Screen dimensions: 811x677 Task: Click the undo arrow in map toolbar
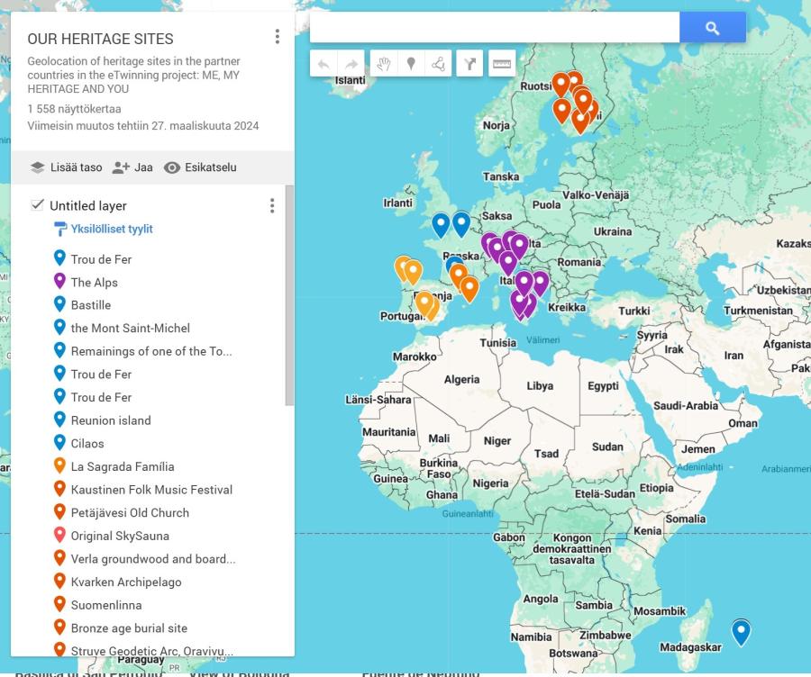(323, 64)
